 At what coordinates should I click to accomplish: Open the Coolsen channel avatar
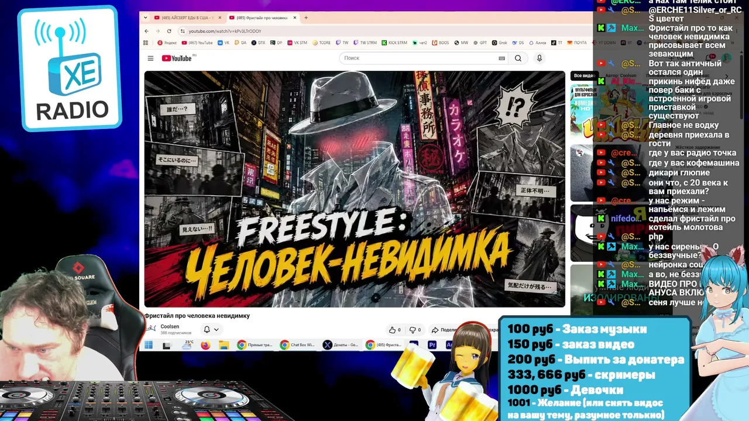coord(151,329)
